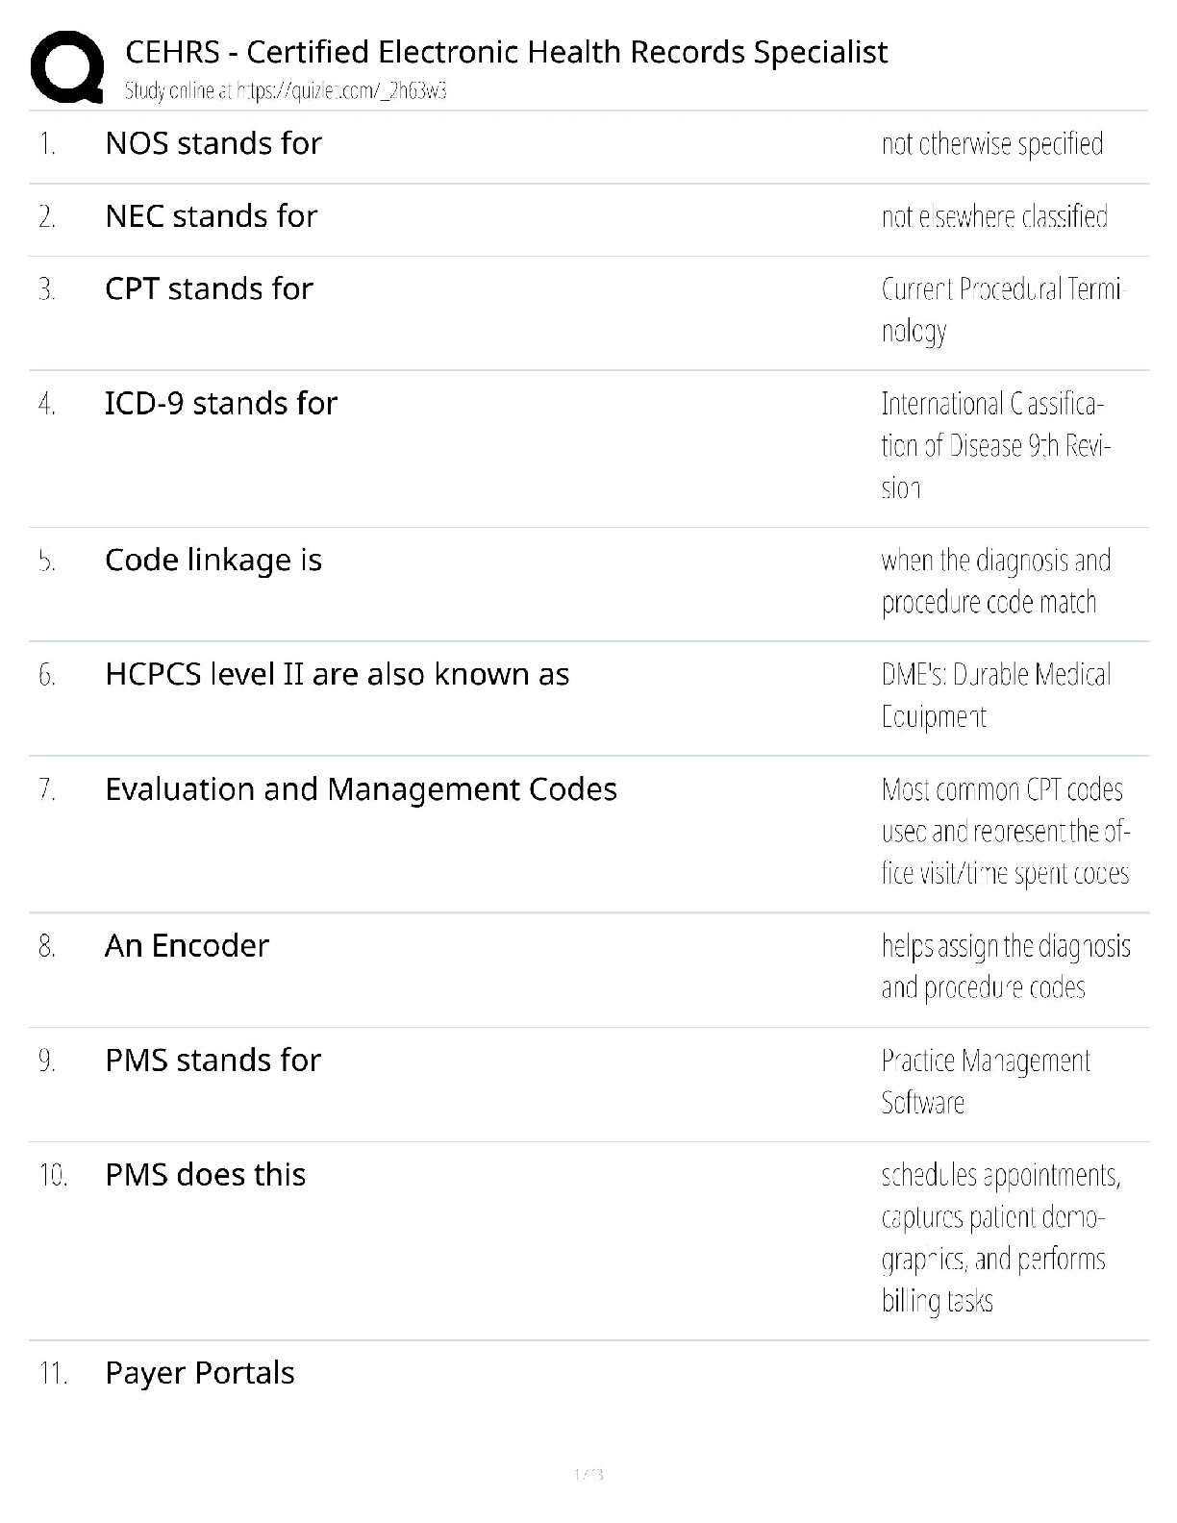Select the 'Payer Portals' term
This screenshot has height=1523, width=1177.
199,1373
